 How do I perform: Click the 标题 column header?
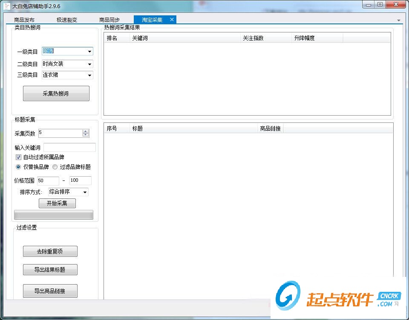pyautogui.click(x=193, y=128)
